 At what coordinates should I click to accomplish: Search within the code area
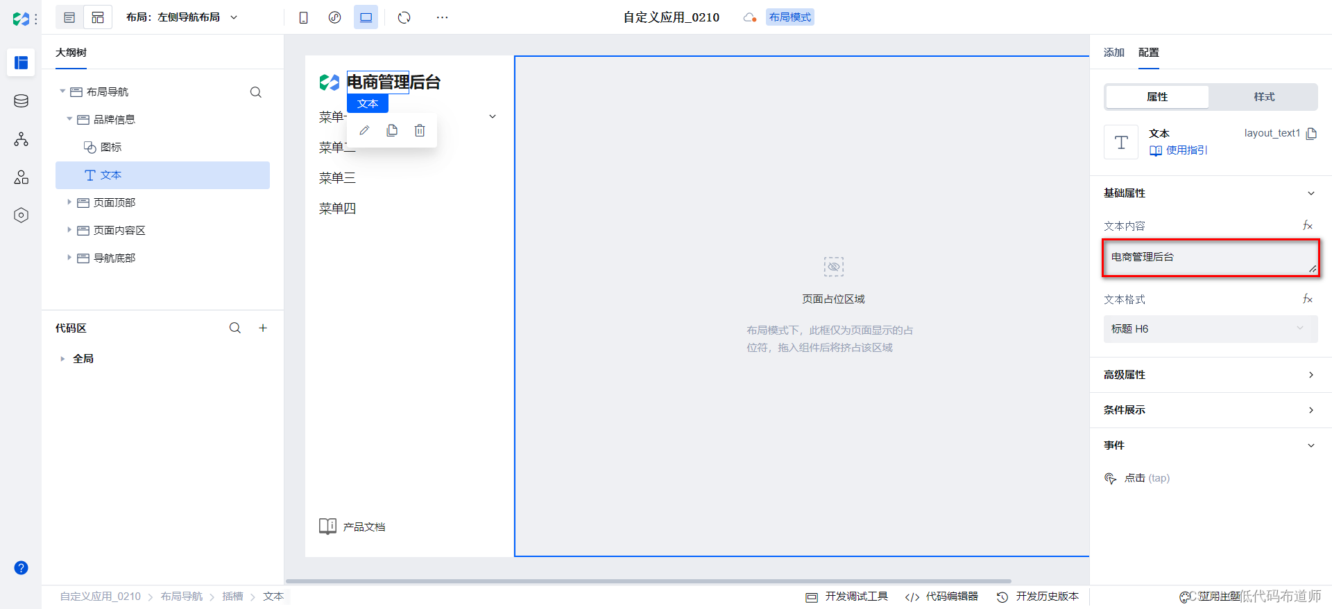point(235,328)
